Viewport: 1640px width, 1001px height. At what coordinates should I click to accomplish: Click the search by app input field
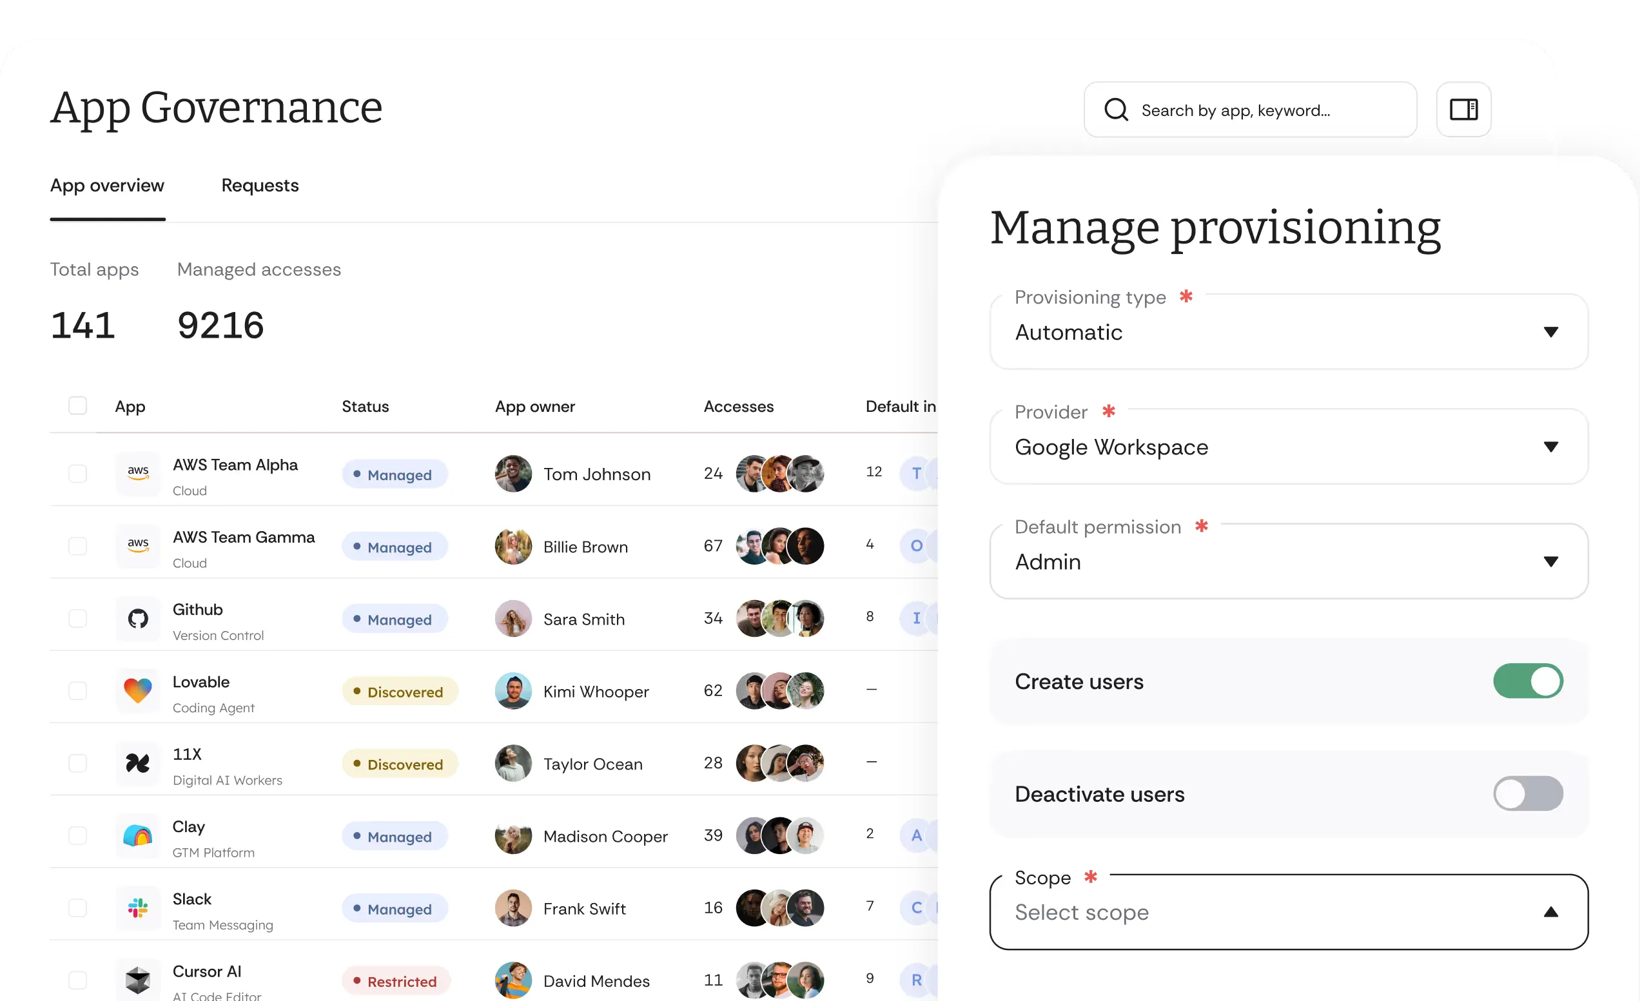pos(1251,109)
